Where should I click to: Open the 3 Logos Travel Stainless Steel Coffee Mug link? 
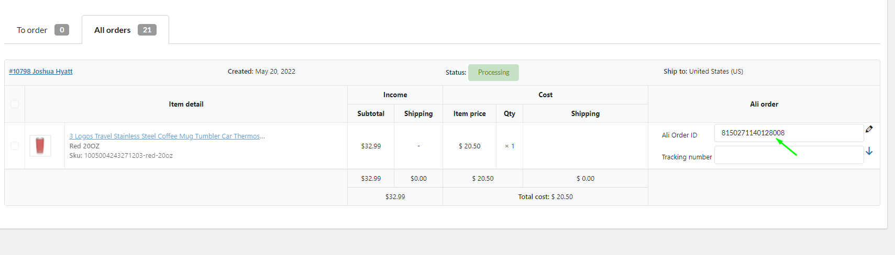point(167,136)
